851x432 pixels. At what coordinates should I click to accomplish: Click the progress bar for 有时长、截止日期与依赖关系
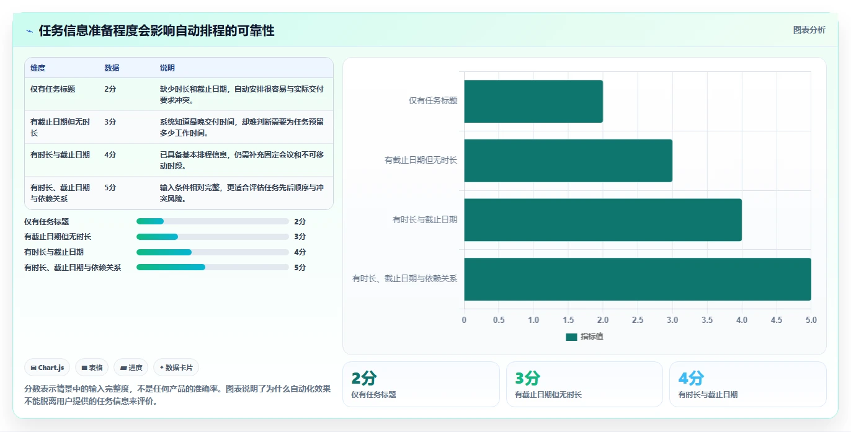pos(213,267)
